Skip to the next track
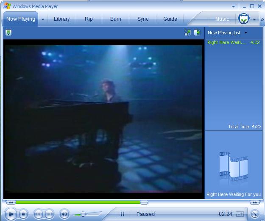The height and width of the screenshot is (221, 265). 49,214
